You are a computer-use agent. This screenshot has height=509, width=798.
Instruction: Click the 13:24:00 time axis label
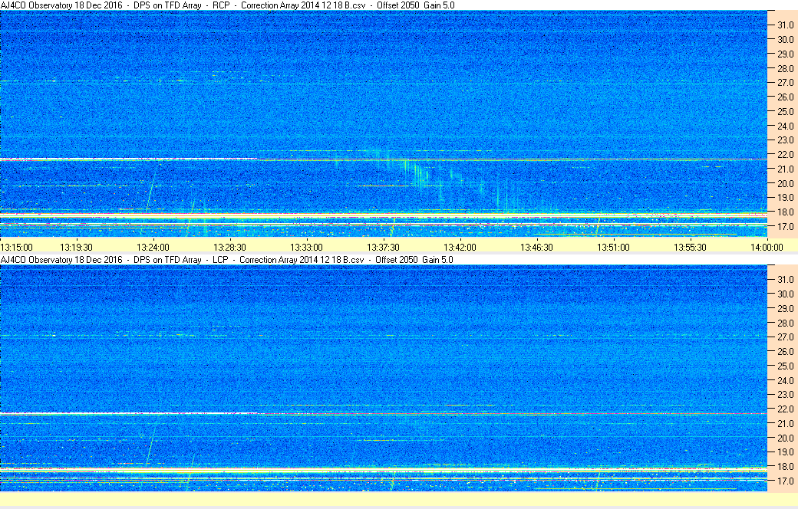[153, 247]
